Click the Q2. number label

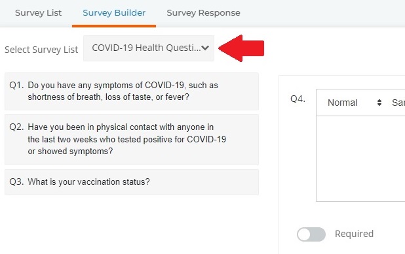16,127
